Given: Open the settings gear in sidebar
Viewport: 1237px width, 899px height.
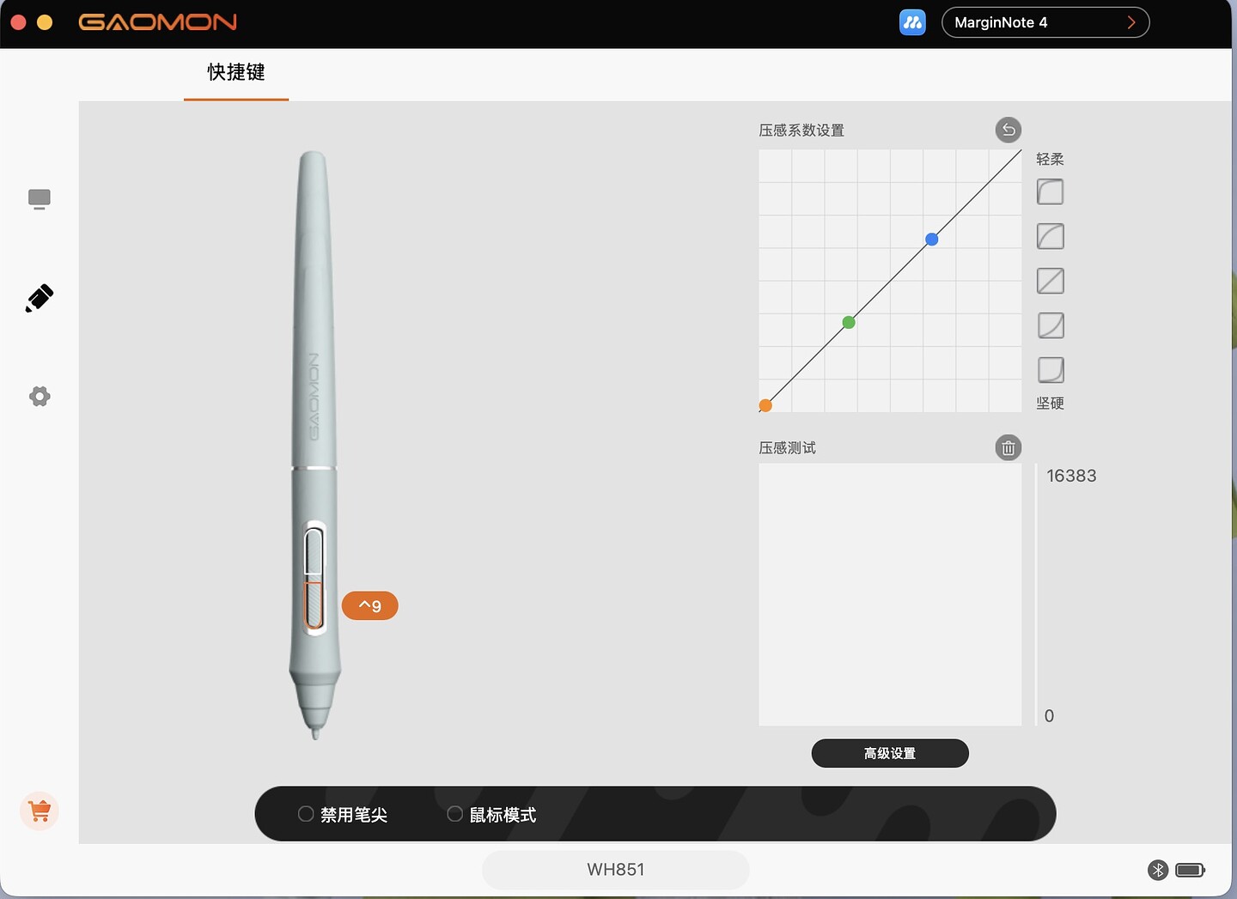Looking at the screenshot, I should (40, 396).
